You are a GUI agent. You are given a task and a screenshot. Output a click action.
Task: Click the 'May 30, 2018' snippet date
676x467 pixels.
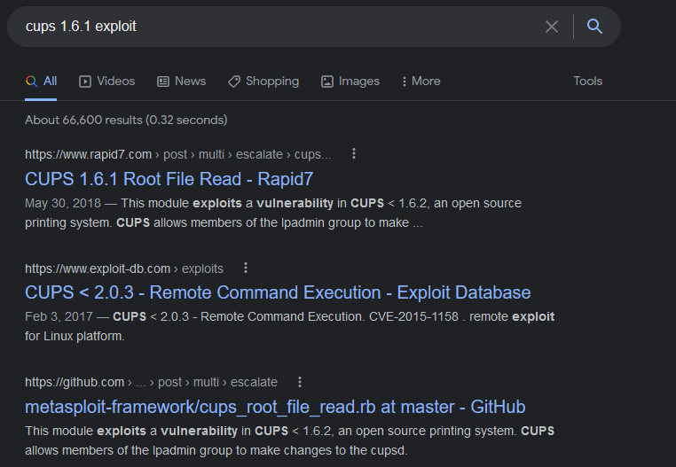click(63, 203)
